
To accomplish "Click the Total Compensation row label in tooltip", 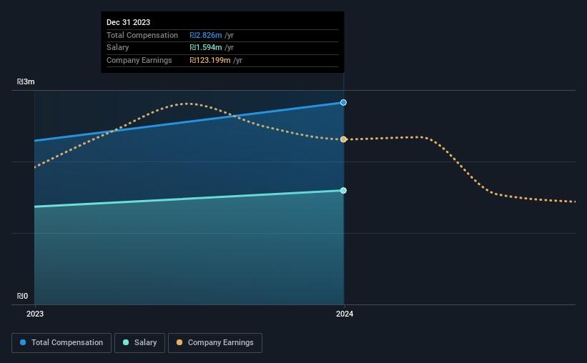I will click(x=142, y=35).
